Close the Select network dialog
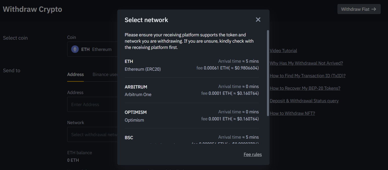This screenshot has height=170, width=388. [258, 20]
